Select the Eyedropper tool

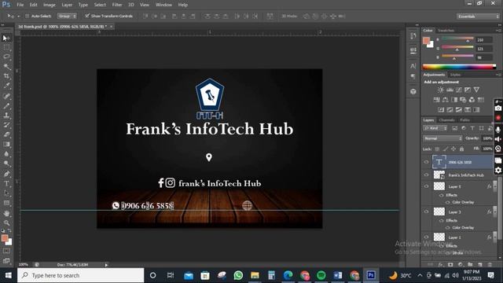6,86
